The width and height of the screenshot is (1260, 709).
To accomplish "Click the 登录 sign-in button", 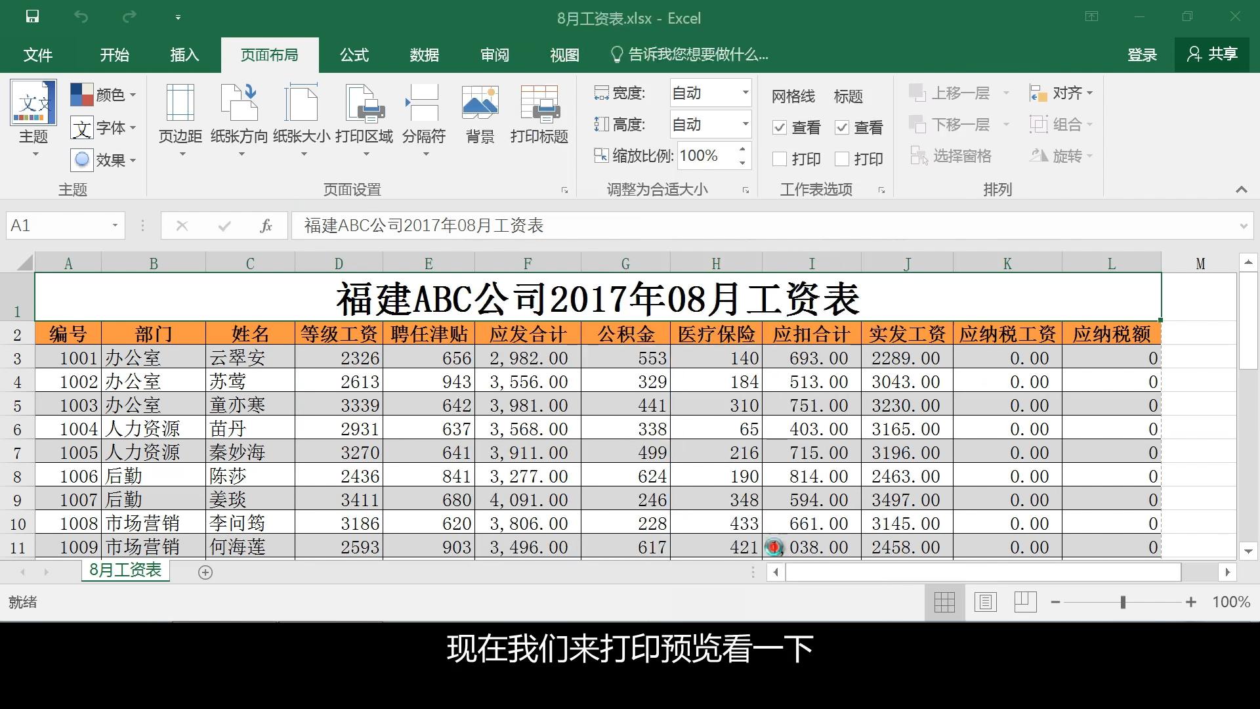I will click(x=1142, y=55).
